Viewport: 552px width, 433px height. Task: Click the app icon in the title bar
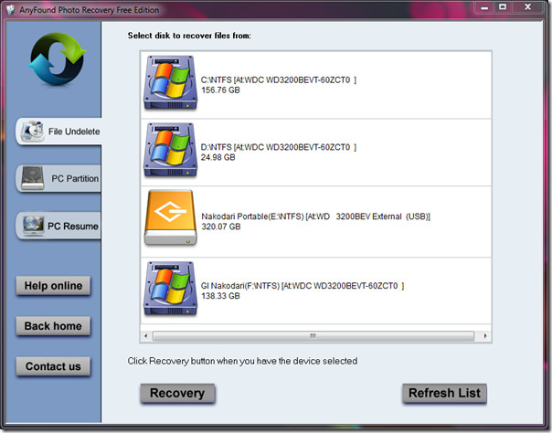coord(11,9)
